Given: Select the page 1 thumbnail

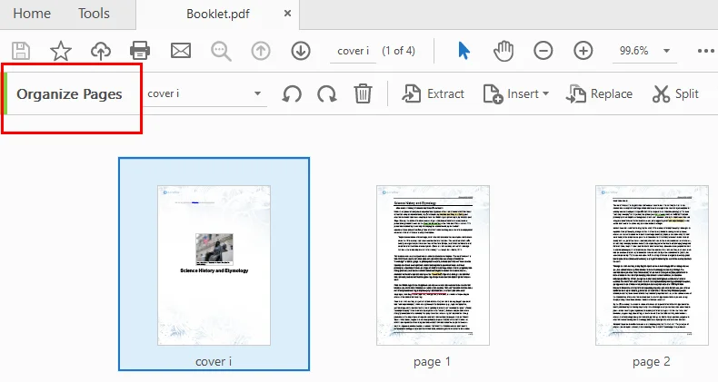Looking at the screenshot, I should [x=433, y=266].
